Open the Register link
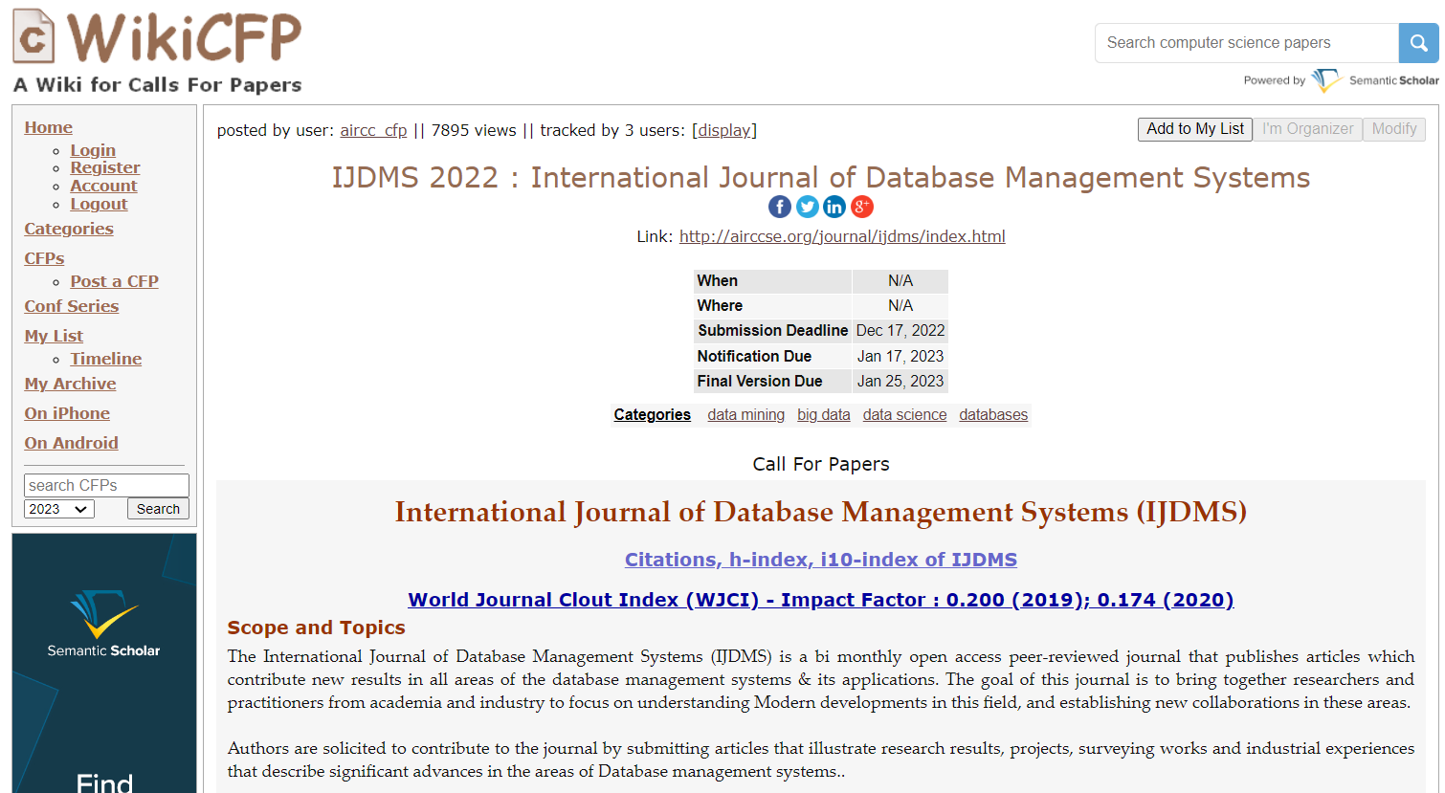The image size is (1445, 793). point(105,167)
